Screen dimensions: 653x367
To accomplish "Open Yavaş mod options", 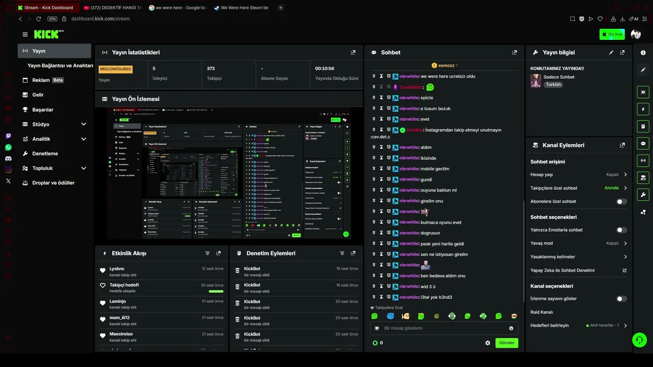I will [579, 243].
